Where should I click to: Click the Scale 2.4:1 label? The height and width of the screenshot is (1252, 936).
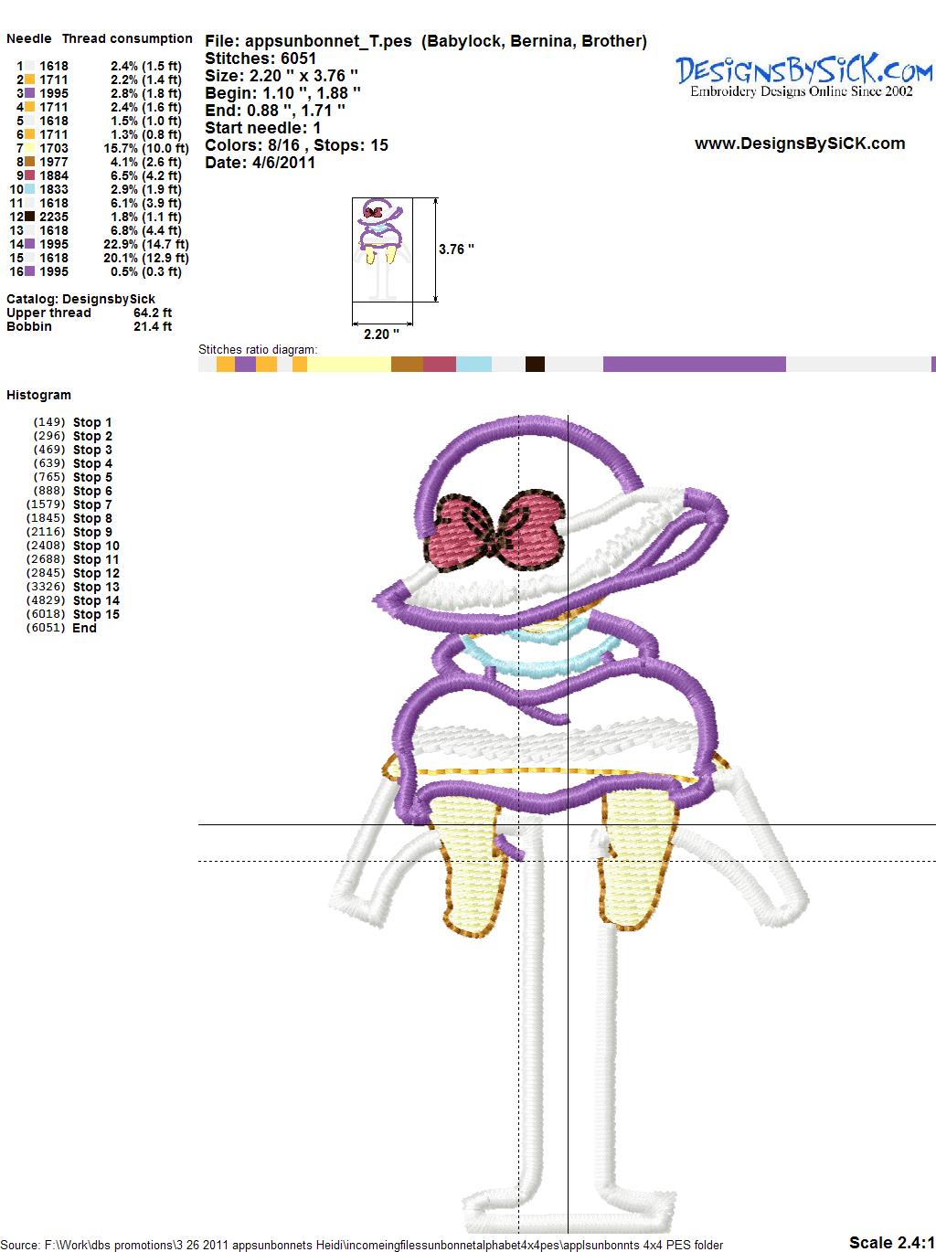[x=890, y=1242]
